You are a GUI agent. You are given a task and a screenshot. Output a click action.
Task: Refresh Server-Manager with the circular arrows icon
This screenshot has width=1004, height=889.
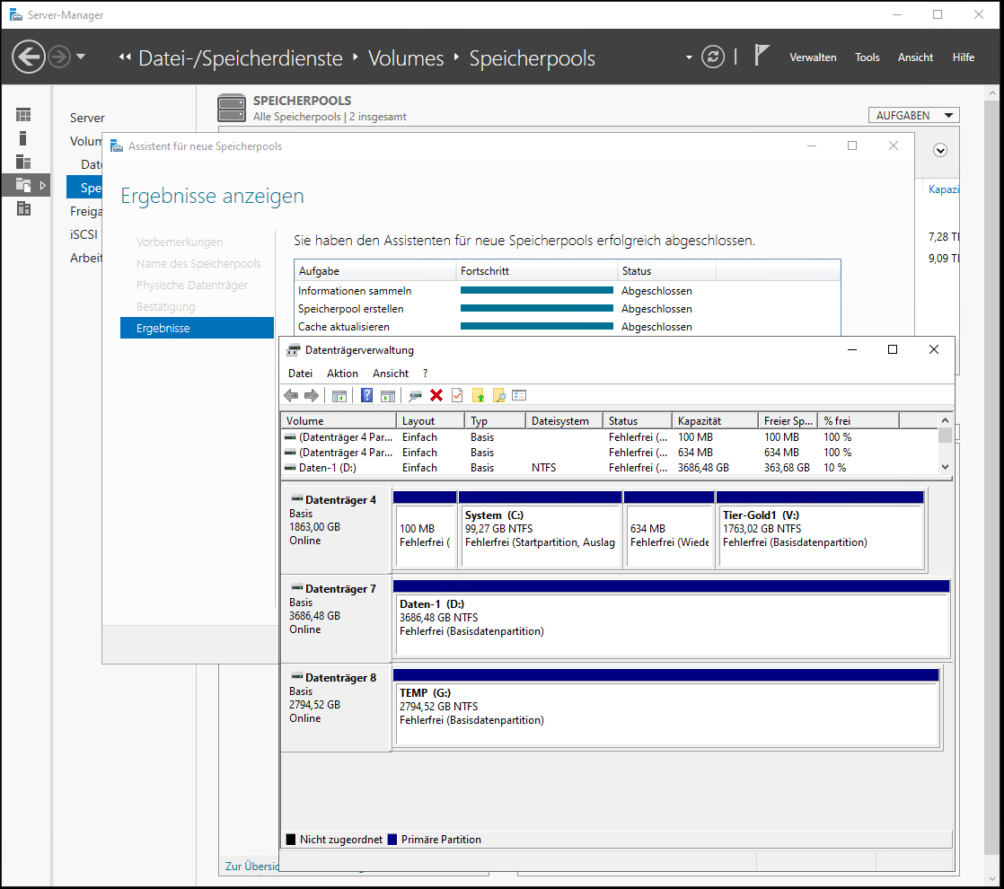point(713,57)
